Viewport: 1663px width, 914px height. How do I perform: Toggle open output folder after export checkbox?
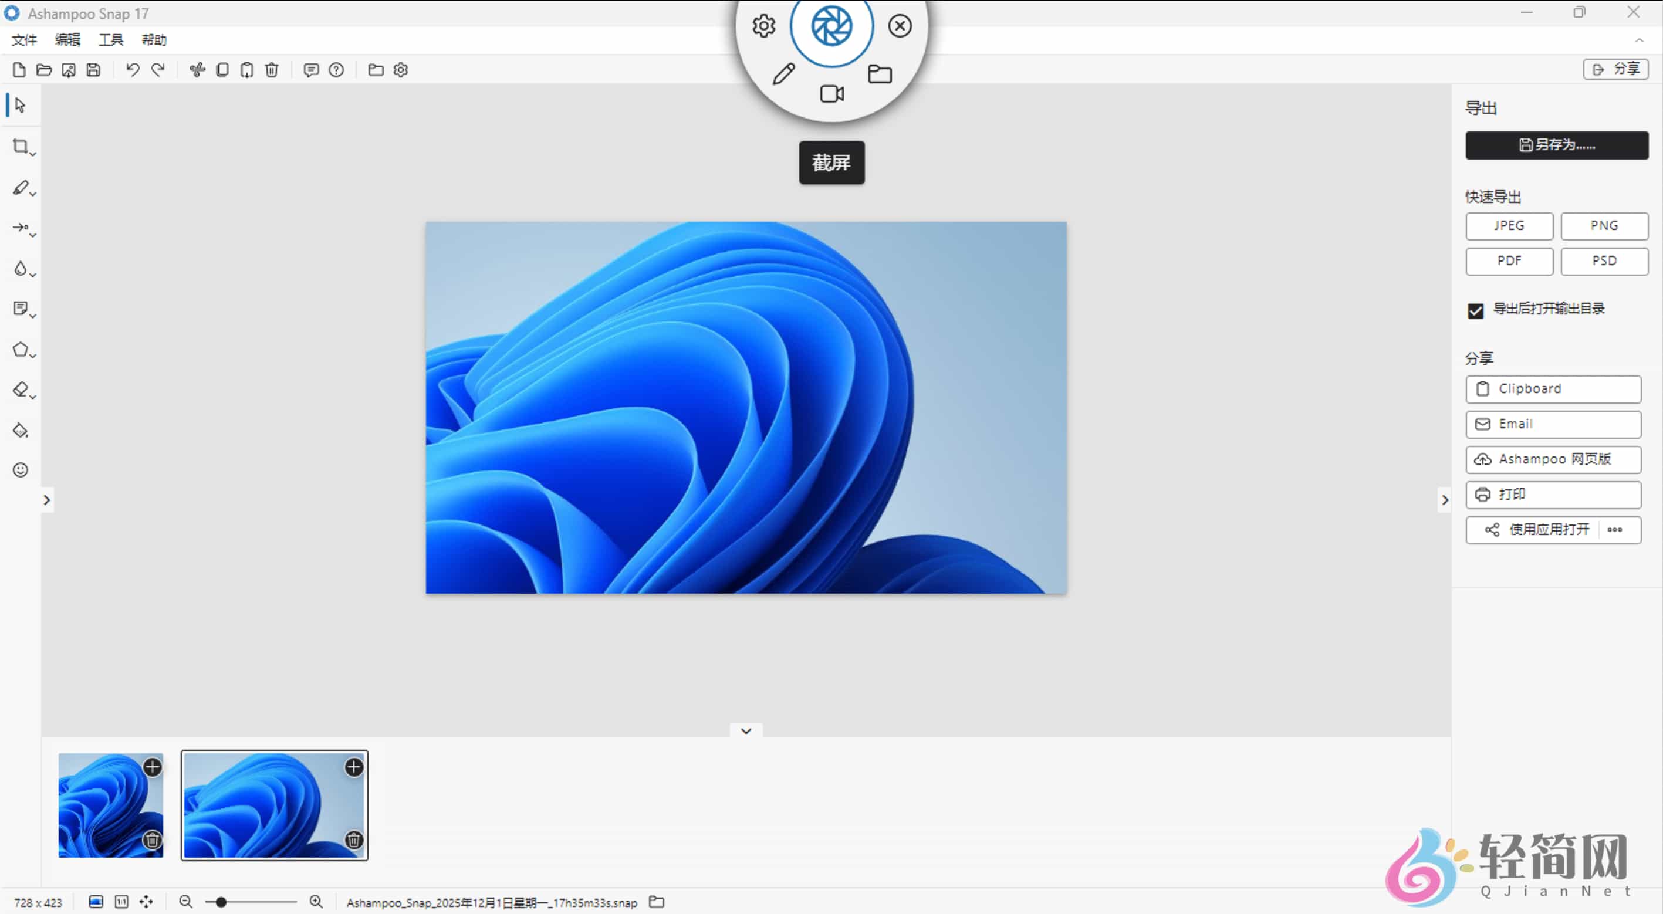click(x=1475, y=310)
